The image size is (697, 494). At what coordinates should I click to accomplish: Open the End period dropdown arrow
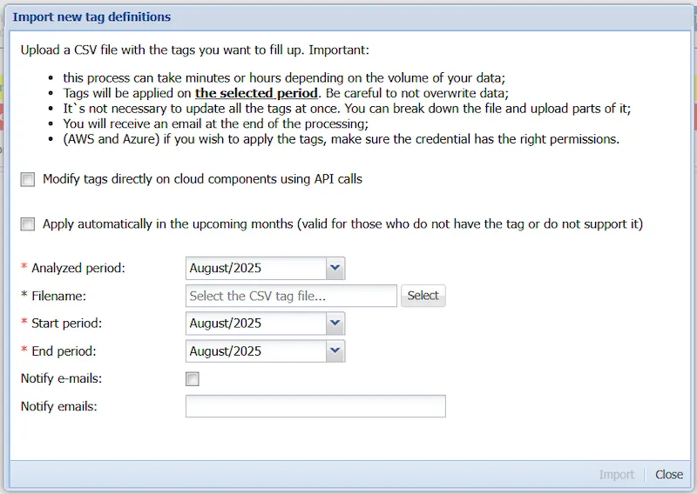coord(335,351)
